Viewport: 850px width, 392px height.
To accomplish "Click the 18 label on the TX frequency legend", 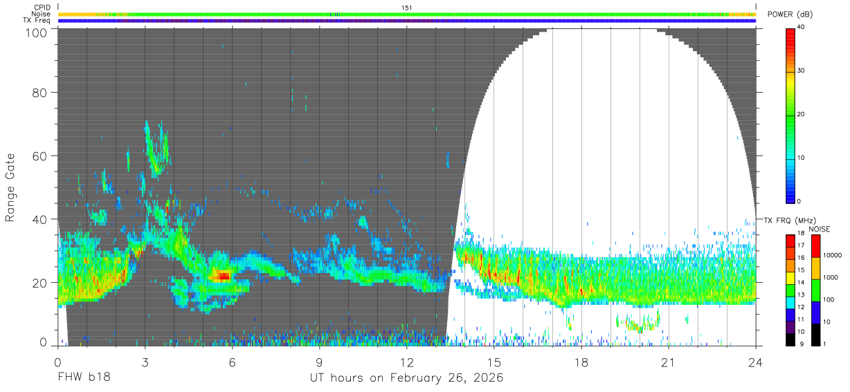I will pos(801,234).
